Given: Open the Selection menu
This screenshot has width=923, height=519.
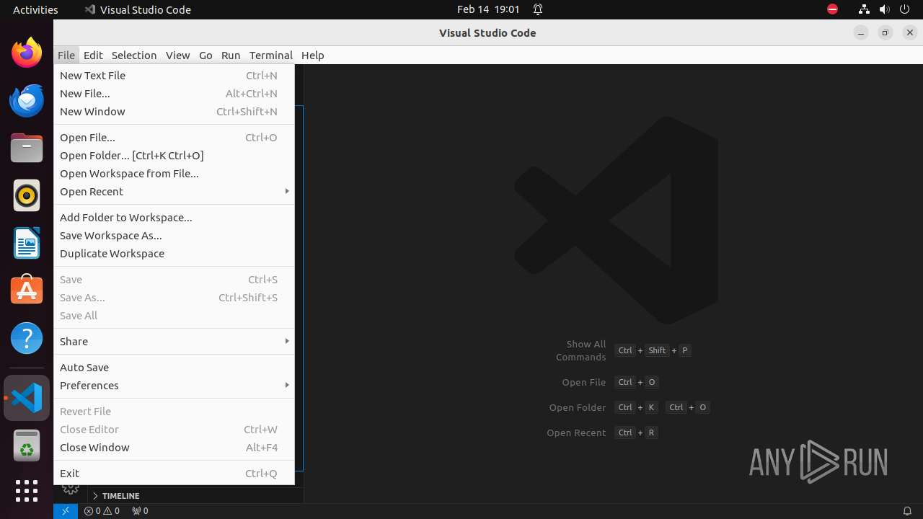Looking at the screenshot, I should pyautogui.click(x=134, y=55).
